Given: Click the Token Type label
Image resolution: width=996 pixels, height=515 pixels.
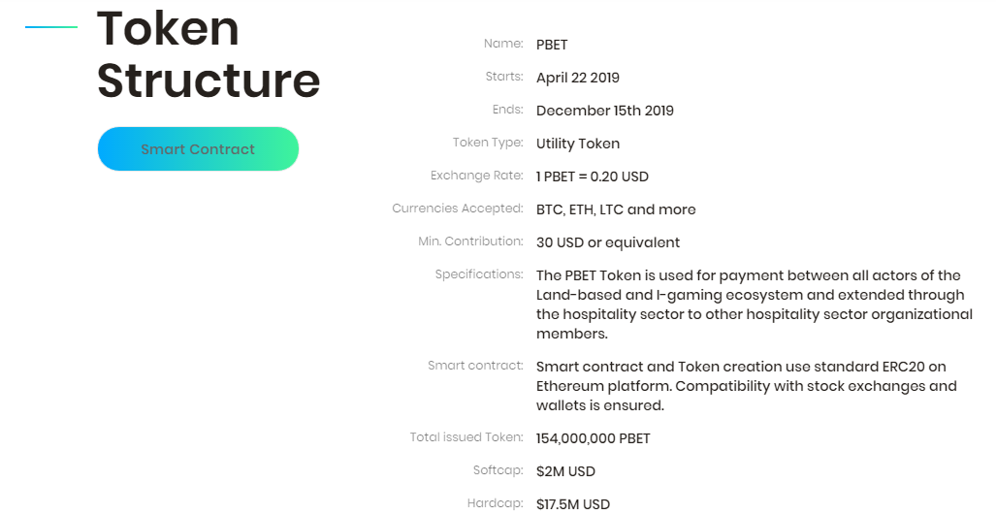Looking at the screenshot, I should pyautogui.click(x=489, y=143).
